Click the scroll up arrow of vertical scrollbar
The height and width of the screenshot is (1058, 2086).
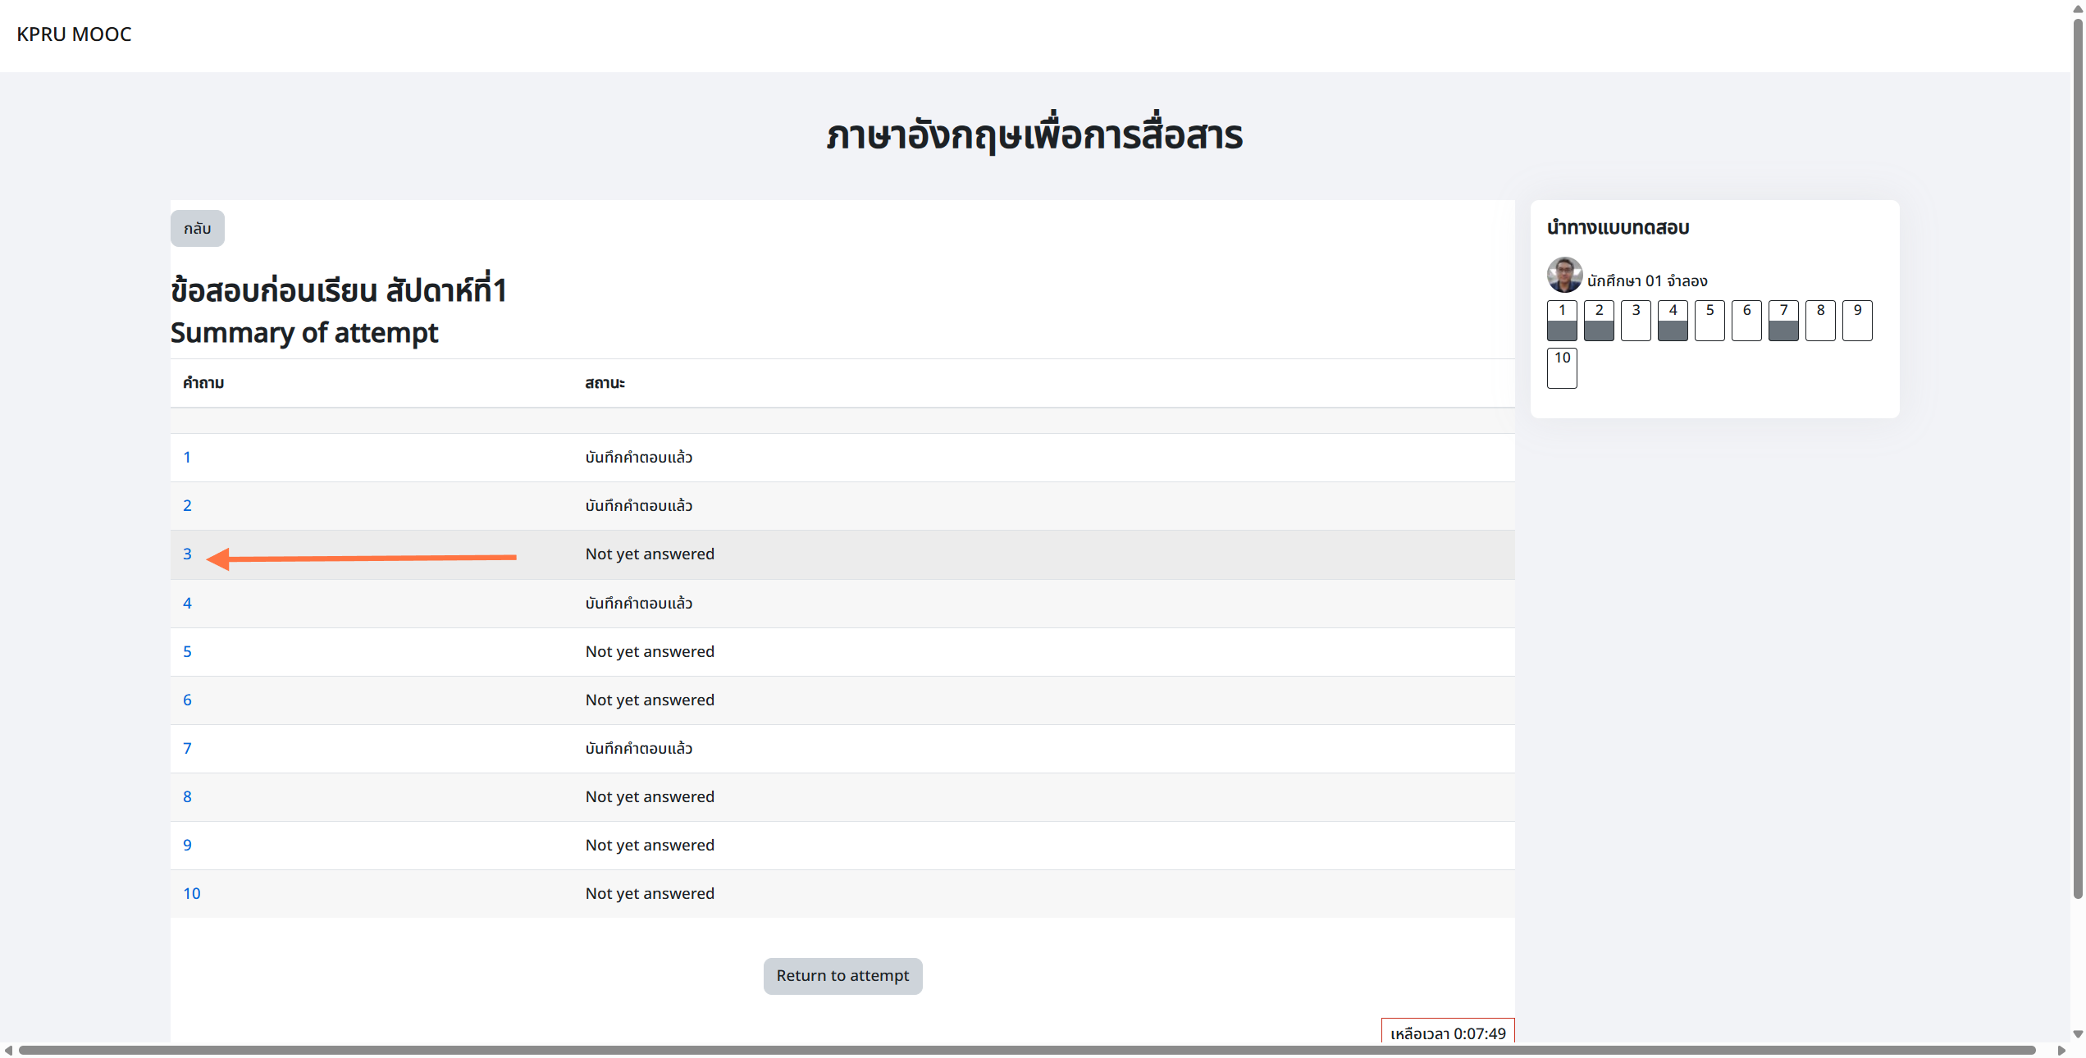[2078, 8]
